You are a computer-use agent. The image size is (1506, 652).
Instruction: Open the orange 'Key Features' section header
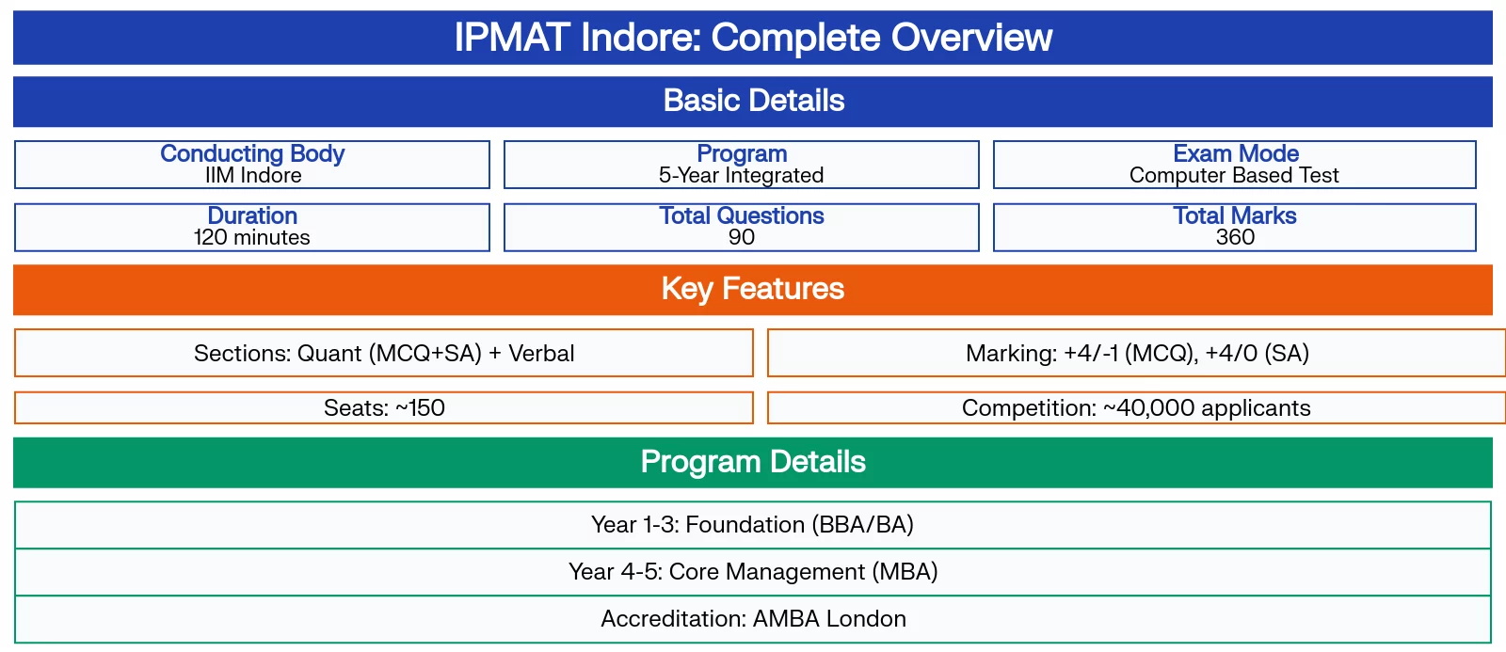752,289
